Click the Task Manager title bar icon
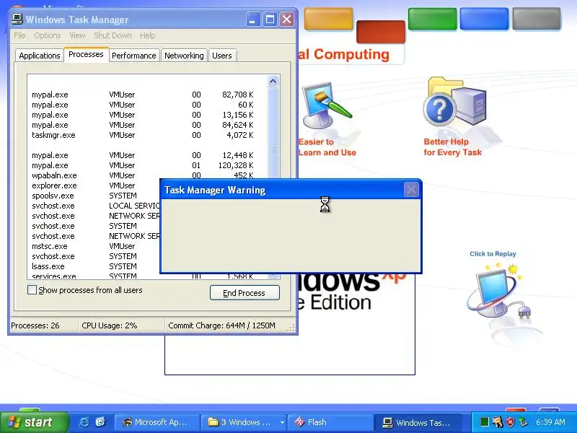Image resolution: width=577 pixels, height=433 pixels. click(x=17, y=19)
